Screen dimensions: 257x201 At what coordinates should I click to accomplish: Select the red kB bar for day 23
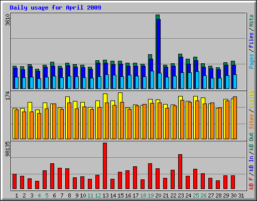[180, 172]
